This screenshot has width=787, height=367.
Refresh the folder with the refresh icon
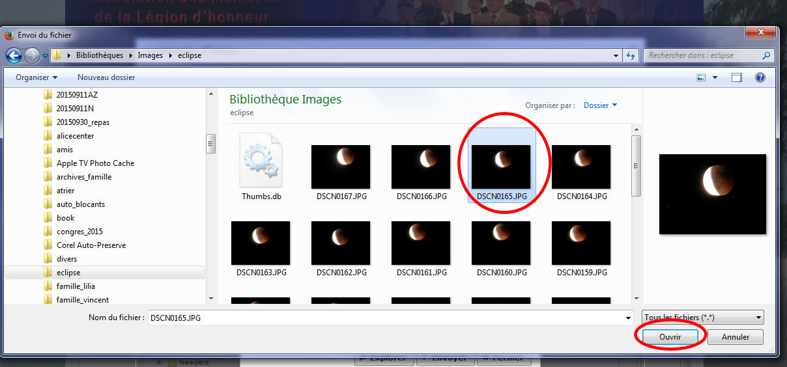click(630, 56)
